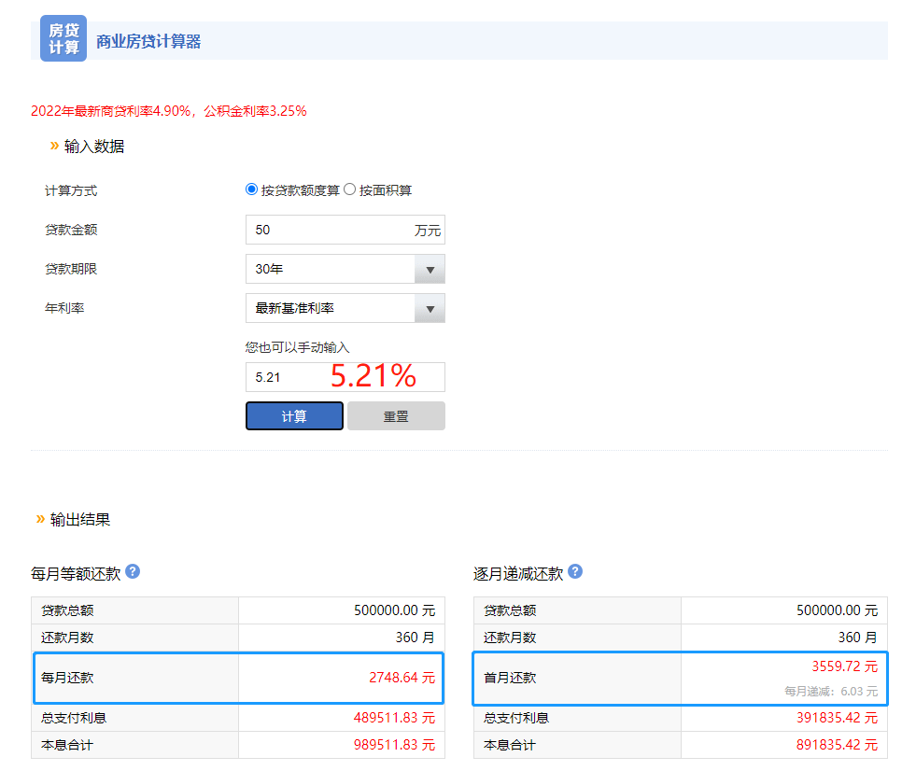
Task: Click the 489511.83 元 total interest value
Action: (394, 718)
